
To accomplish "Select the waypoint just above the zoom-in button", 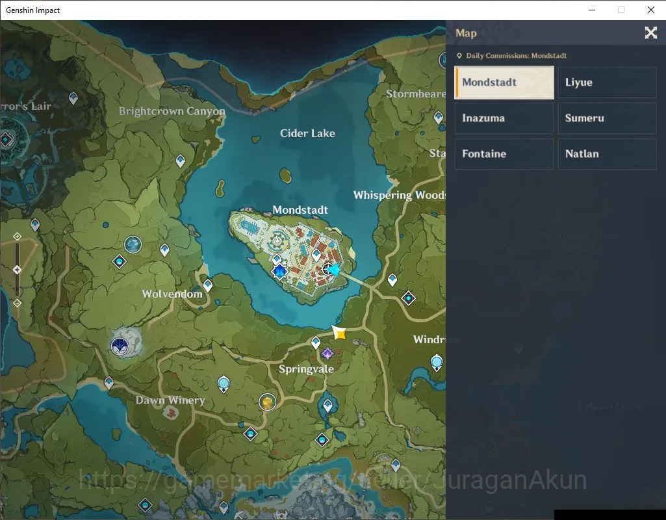I will click(x=35, y=224).
